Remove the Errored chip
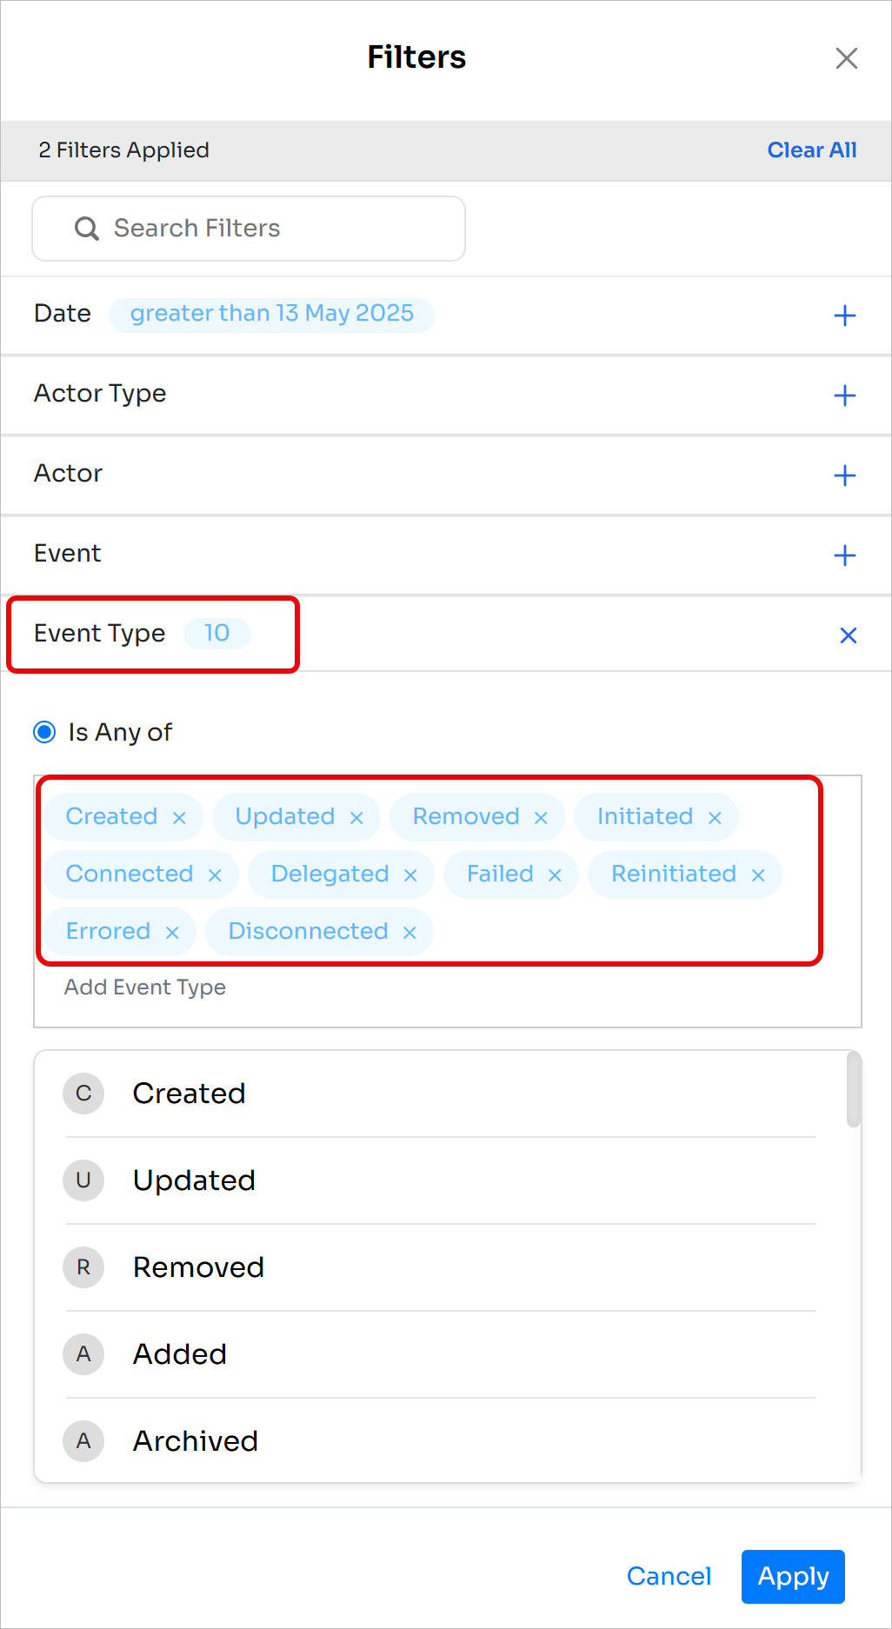892x1629 pixels. tap(172, 933)
